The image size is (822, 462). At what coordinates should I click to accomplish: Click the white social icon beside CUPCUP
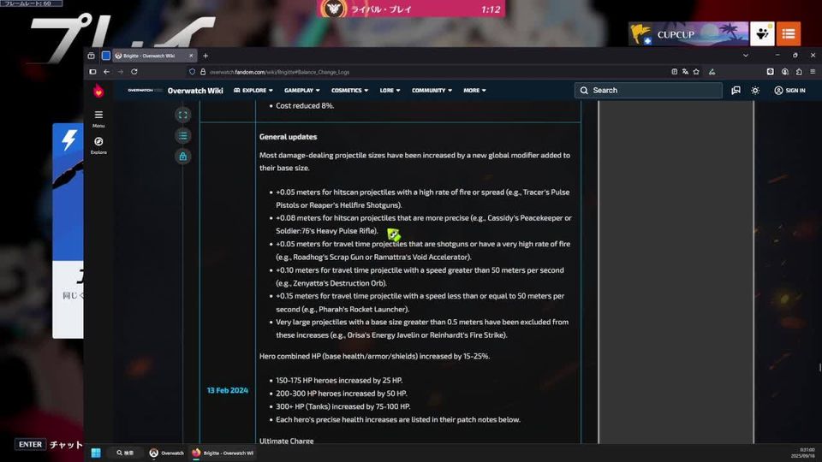762,34
